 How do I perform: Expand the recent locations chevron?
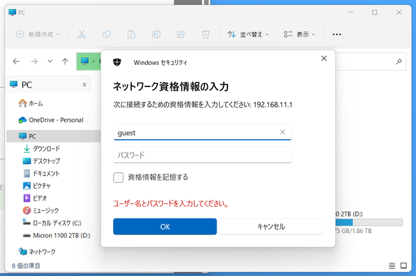point(50,62)
